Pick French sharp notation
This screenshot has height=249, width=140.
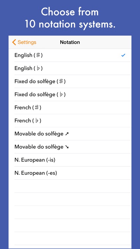click(70, 108)
